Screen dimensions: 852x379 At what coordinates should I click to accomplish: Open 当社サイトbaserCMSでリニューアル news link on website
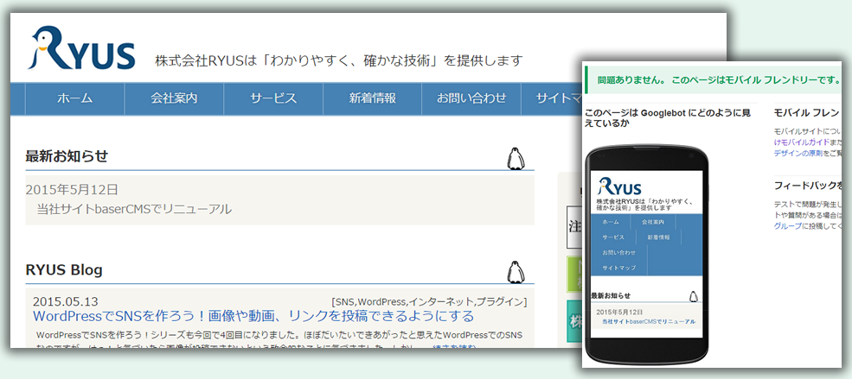click(x=134, y=209)
